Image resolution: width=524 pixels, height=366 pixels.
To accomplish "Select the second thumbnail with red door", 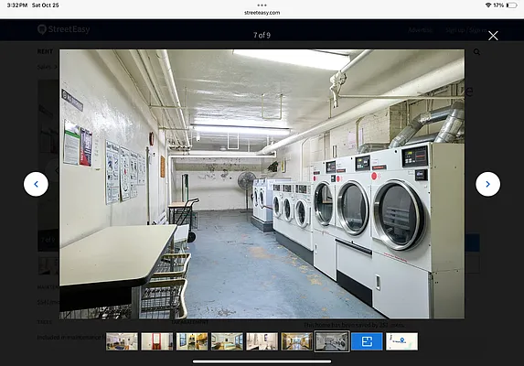I will click(x=157, y=341).
